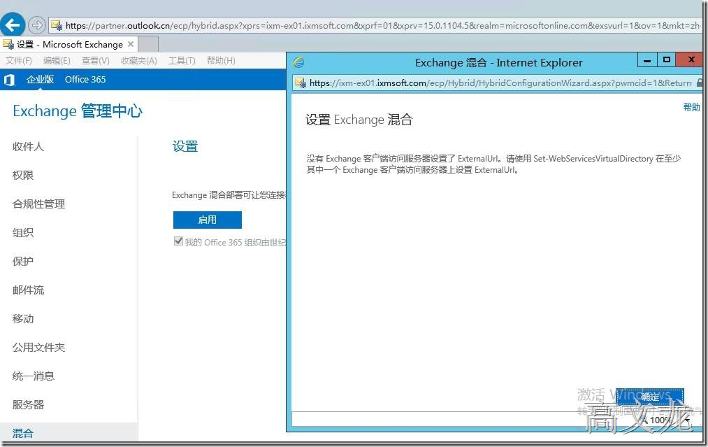This screenshot has height=447, width=708.
Task: Open the 100% zoom level dropdown
Action: (x=687, y=420)
